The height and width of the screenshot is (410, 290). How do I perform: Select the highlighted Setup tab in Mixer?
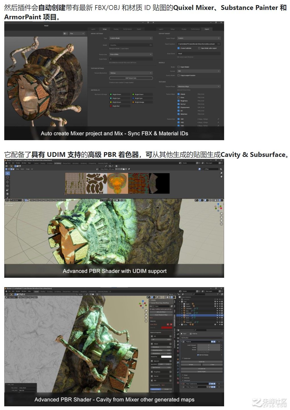[105, 29]
